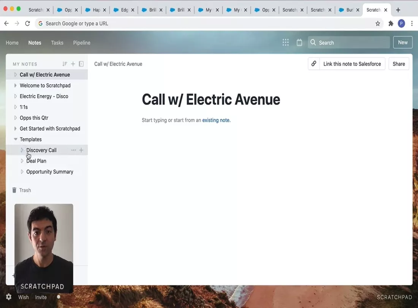Expand Deal Plan template
This screenshot has width=418, height=308.
tap(22, 161)
